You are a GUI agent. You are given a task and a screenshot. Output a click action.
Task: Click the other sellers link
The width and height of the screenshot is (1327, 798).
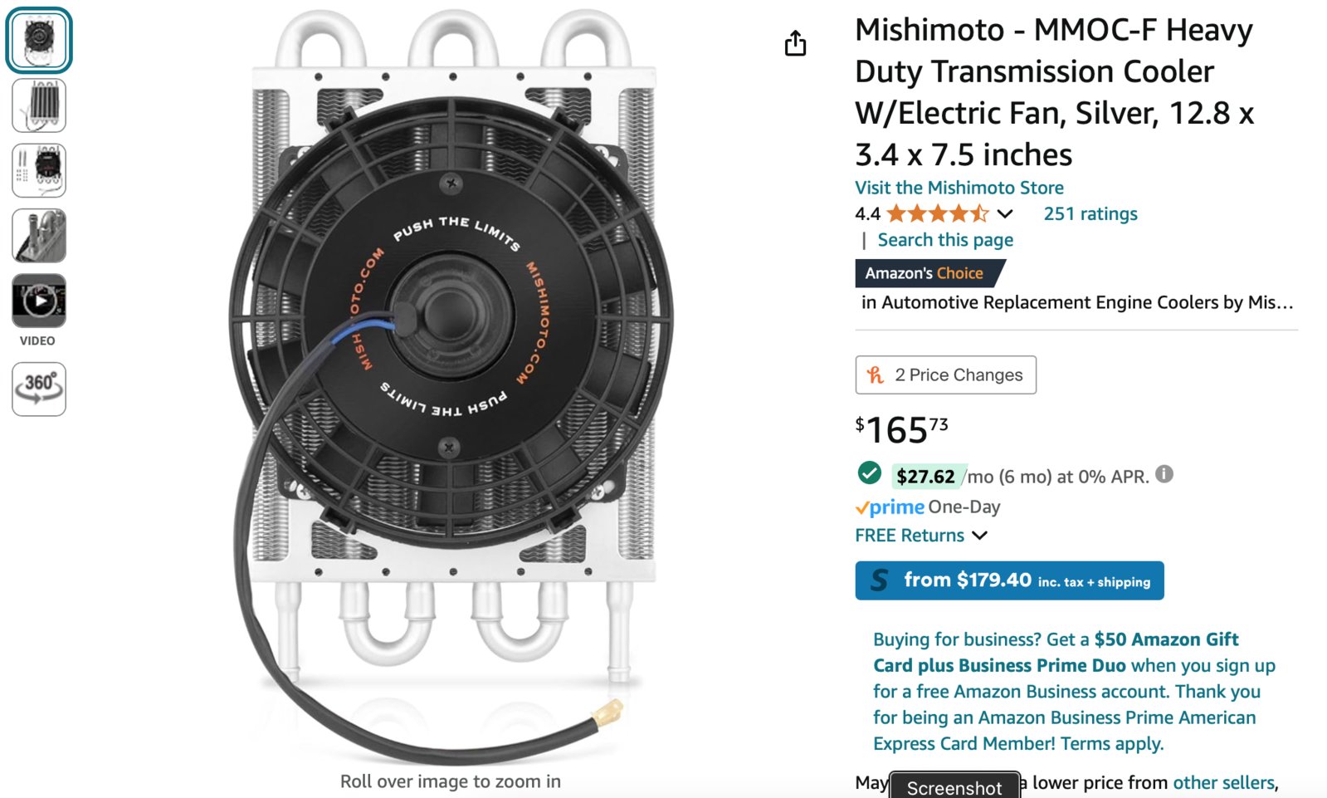(x=1223, y=782)
